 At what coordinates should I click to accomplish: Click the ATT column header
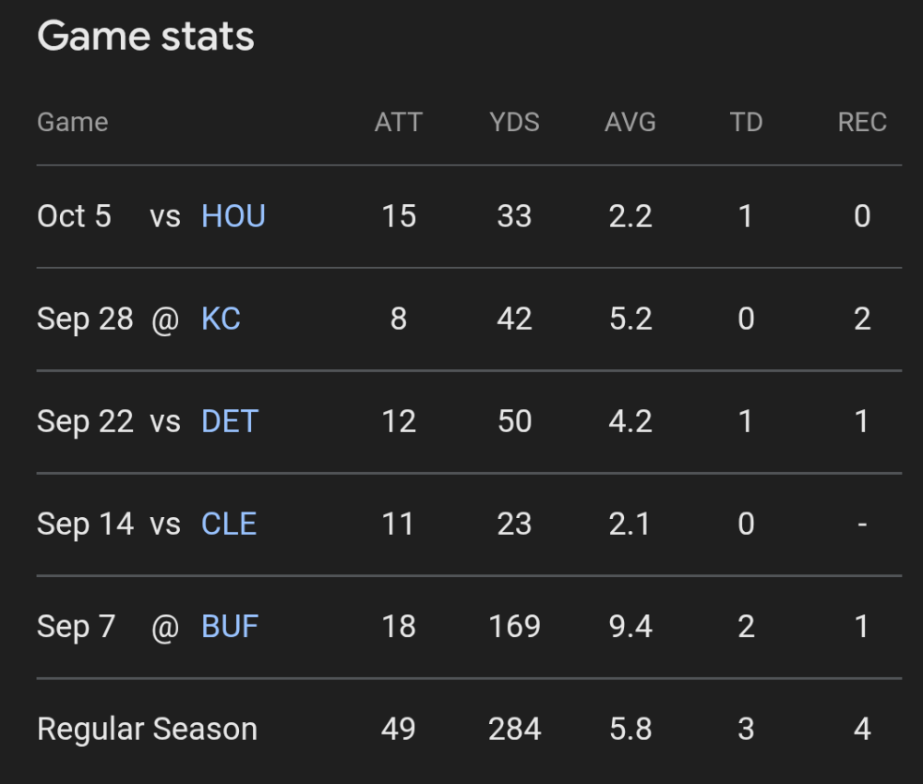coord(398,122)
